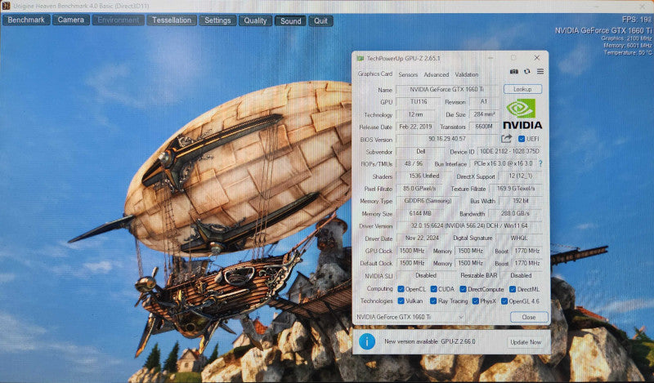Toggle the DirectML checkbox
654x383 pixels.
click(513, 289)
